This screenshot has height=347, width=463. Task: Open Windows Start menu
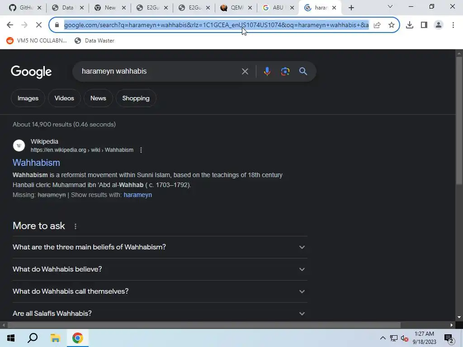coord(11,338)
